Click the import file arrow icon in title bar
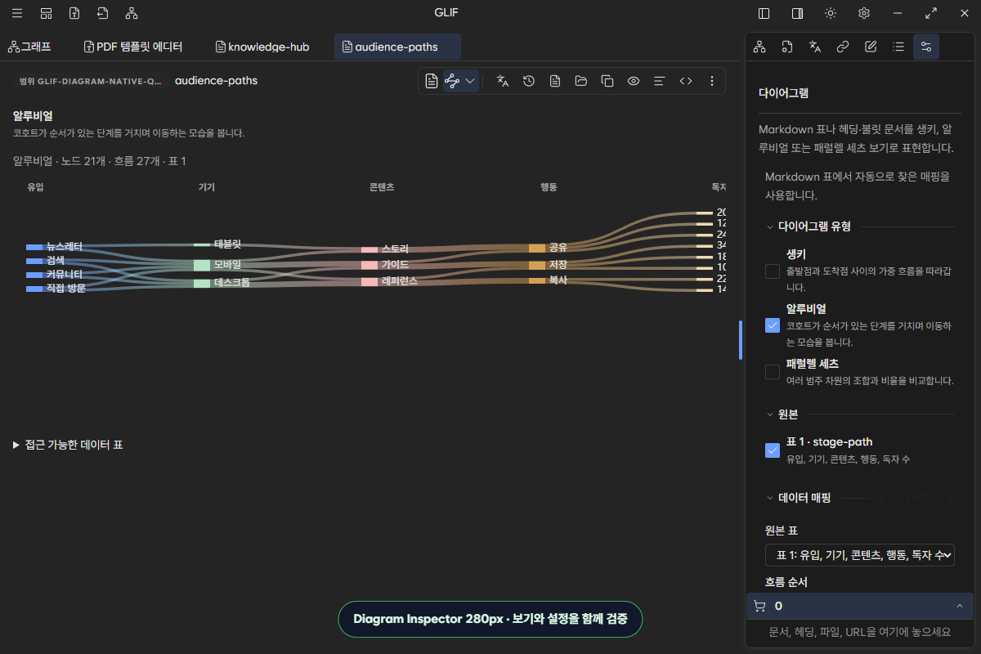This screenshot has height=654, width=981. pyautogui.click(x=102, y=13)
